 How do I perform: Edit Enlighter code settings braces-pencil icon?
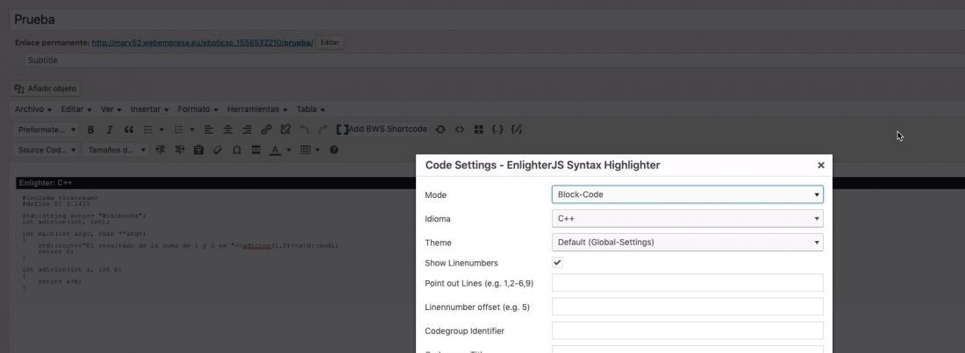pos(517,130)
